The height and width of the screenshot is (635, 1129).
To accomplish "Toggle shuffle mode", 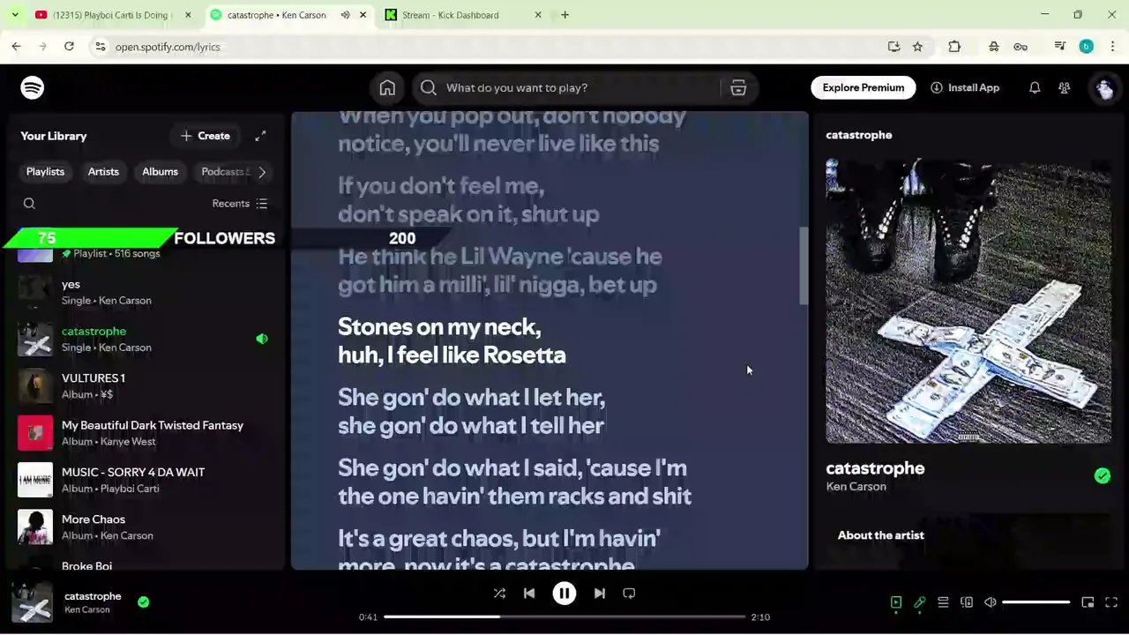I will pyautogui.click(x=499, y=594).
